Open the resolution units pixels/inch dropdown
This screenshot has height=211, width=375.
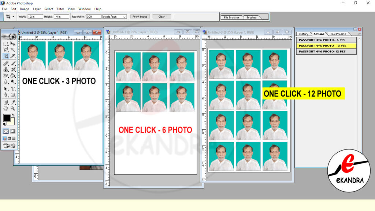point(124,17)
